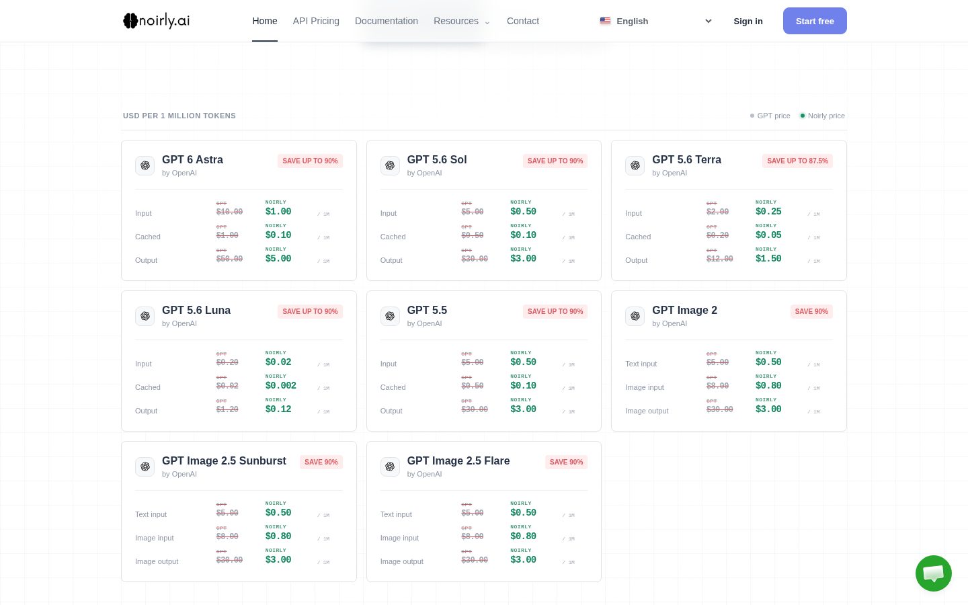Screen dimensions: 968x605
Task: Click SAVE 90% badge on GPT Image 2.5 Flare
Action: 566,462
